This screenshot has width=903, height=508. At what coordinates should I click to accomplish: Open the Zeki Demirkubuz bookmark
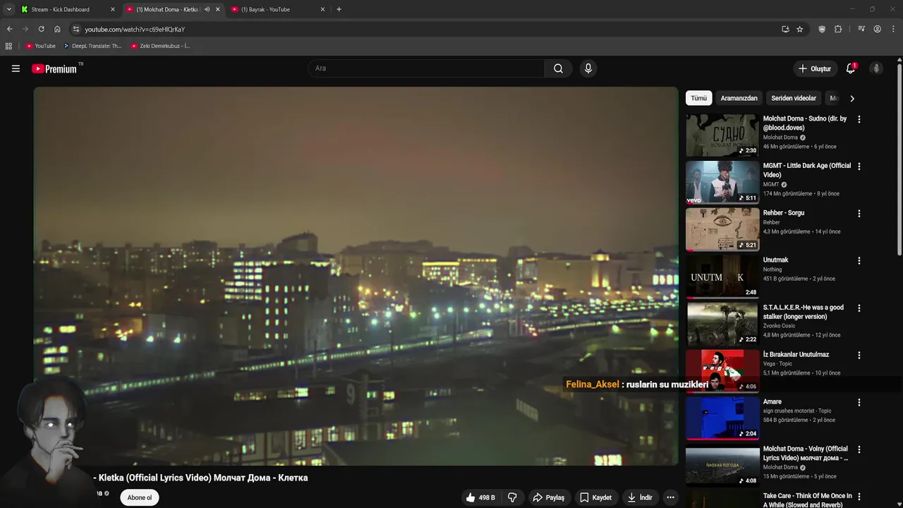[x=160, y=46]
